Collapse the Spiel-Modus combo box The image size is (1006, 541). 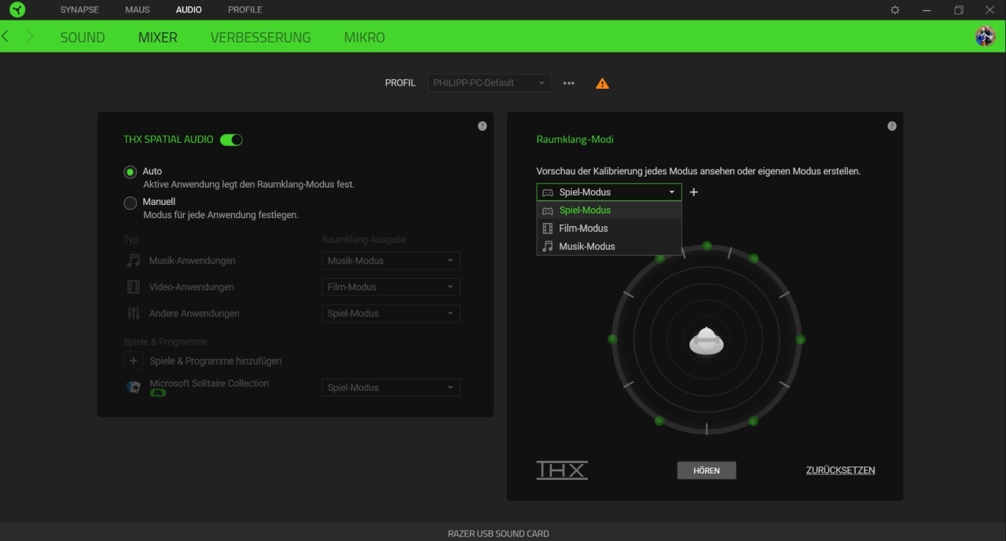click(x=609, y=192)
